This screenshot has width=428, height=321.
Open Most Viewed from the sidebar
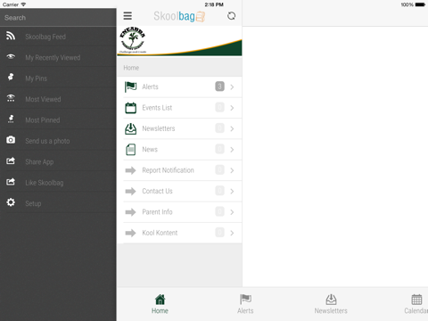pos(58,99)
